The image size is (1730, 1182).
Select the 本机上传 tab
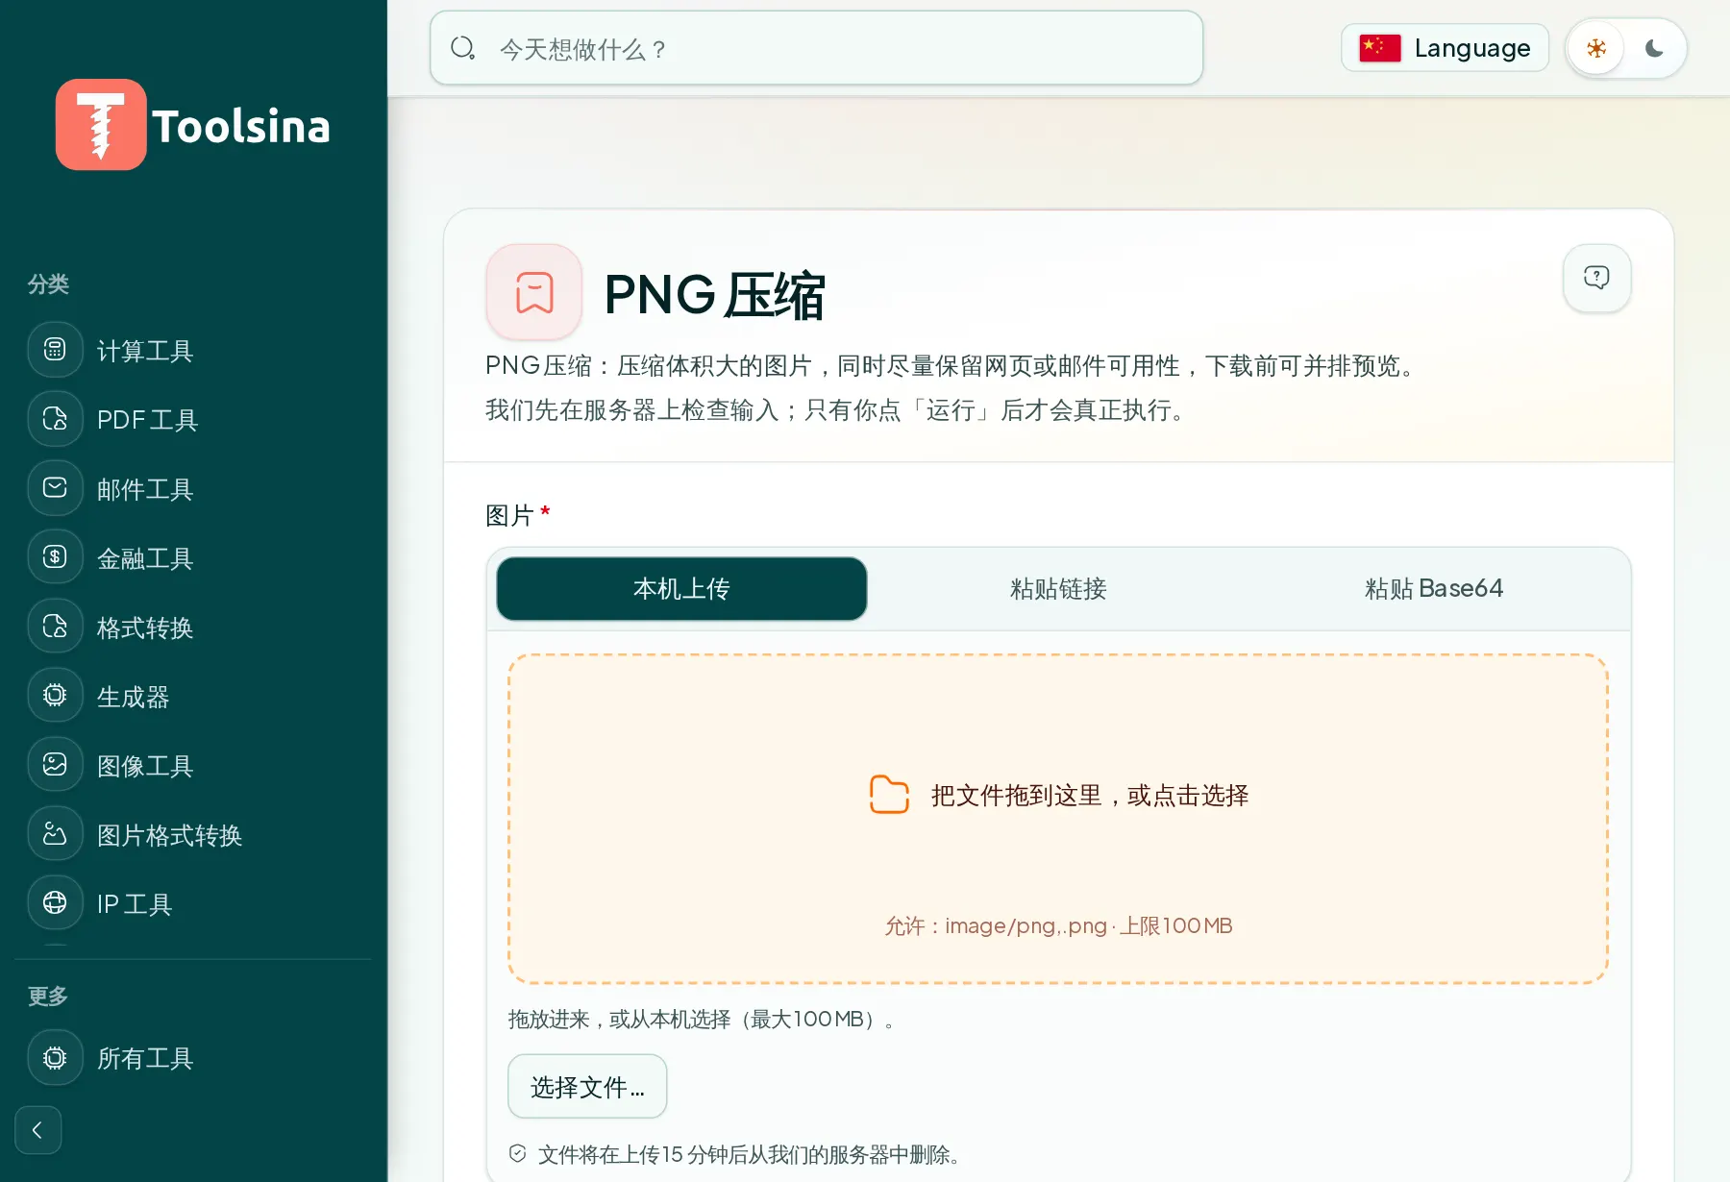click(681, 588)
